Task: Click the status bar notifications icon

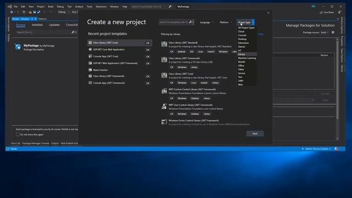Action: tap(336, 149)
